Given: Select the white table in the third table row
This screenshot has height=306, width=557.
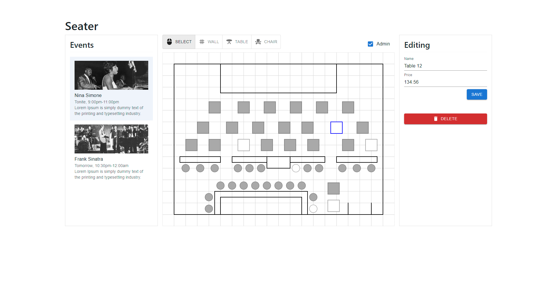Looking at the screenshot, I should pos(244,145).
